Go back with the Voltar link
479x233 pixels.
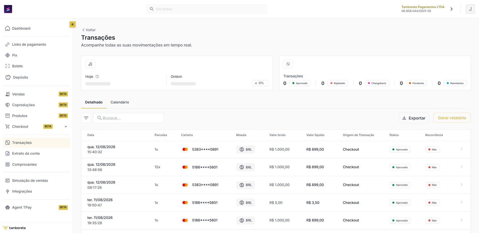coord(89,30)
